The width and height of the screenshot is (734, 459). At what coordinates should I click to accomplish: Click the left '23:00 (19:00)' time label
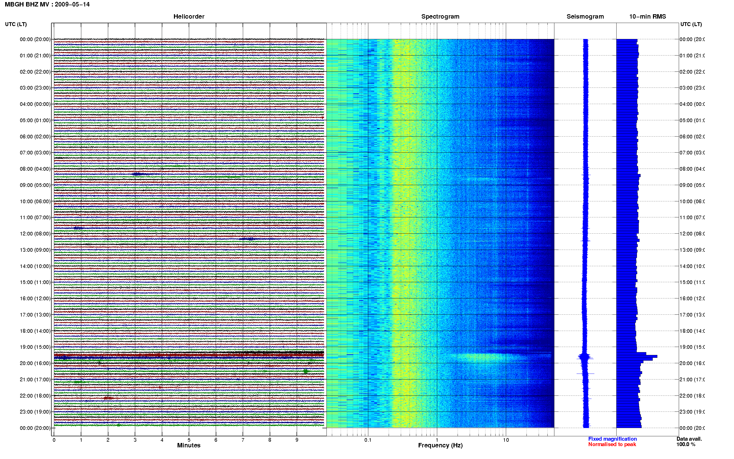pos(35,412)
